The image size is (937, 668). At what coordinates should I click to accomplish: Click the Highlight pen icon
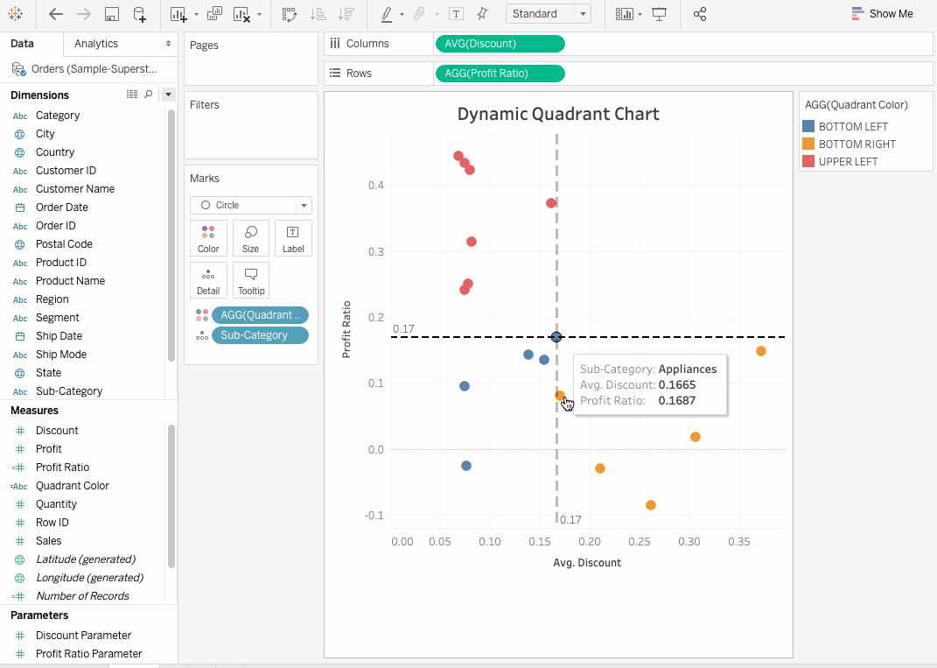click(x=387, y=14)
